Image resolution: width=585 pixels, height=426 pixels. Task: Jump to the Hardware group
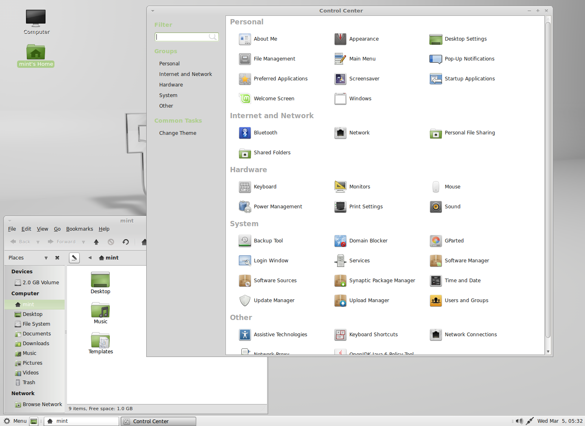171,85
